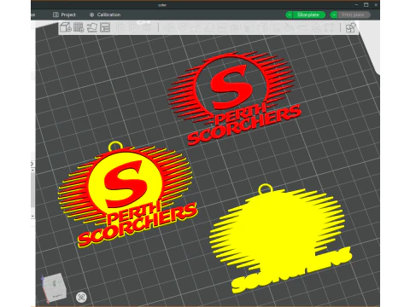Click the Auto orient toolbar icon

(91, 27)
